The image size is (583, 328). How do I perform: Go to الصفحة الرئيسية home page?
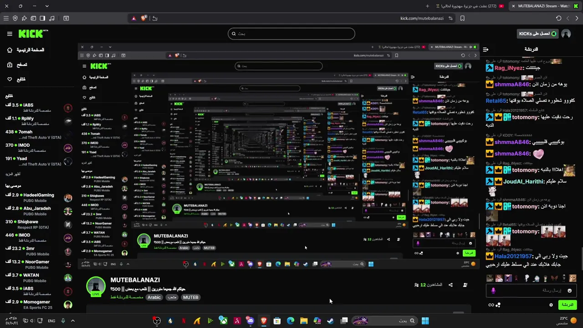tap(26, 50)
